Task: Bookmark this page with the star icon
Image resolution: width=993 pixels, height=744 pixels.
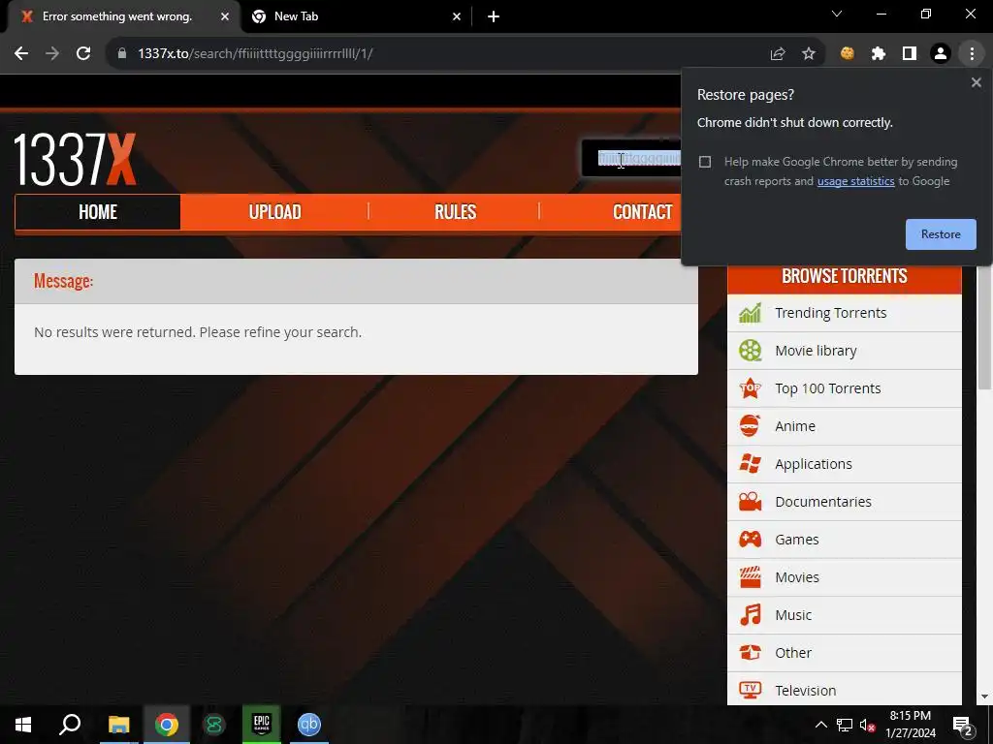Action: click(809, 54)
